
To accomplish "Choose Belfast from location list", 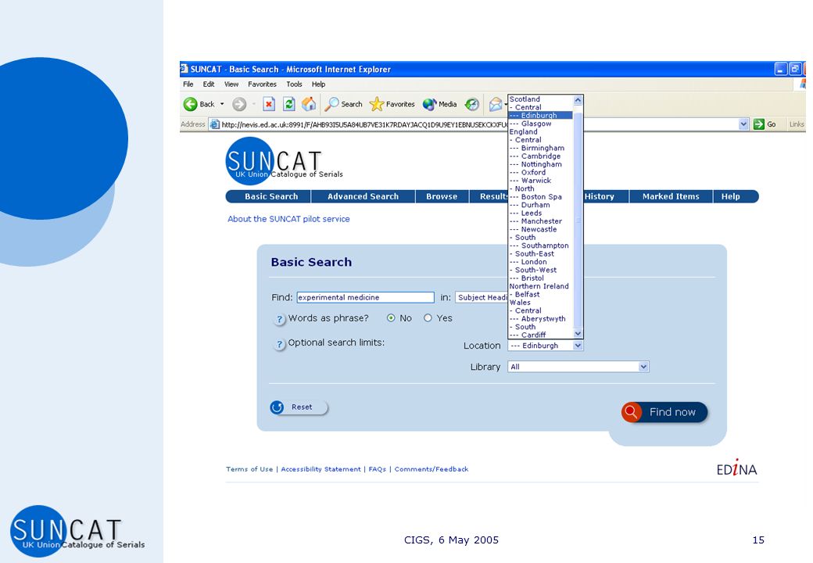I will (x=528, y=294).
